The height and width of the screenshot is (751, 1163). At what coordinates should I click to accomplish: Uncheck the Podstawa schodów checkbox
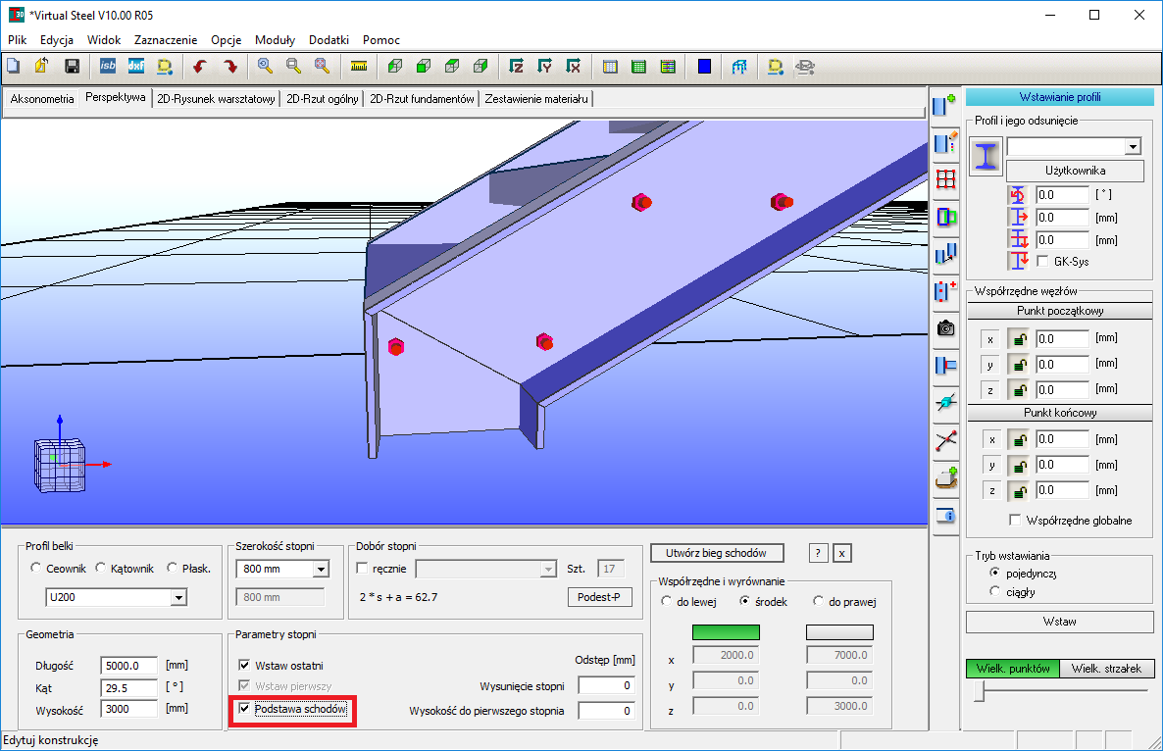tap(244, 708)
